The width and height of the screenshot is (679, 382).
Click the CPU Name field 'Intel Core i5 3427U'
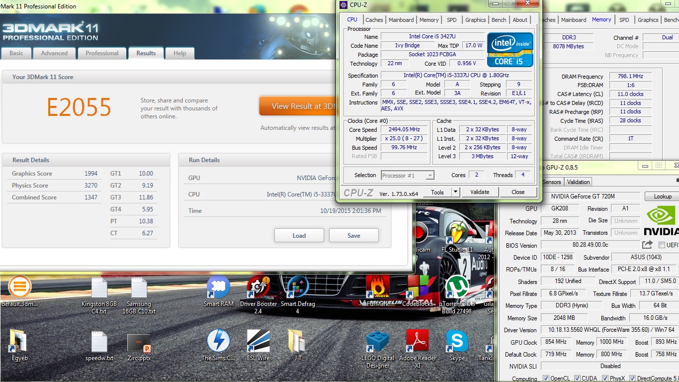pos(432,37)
